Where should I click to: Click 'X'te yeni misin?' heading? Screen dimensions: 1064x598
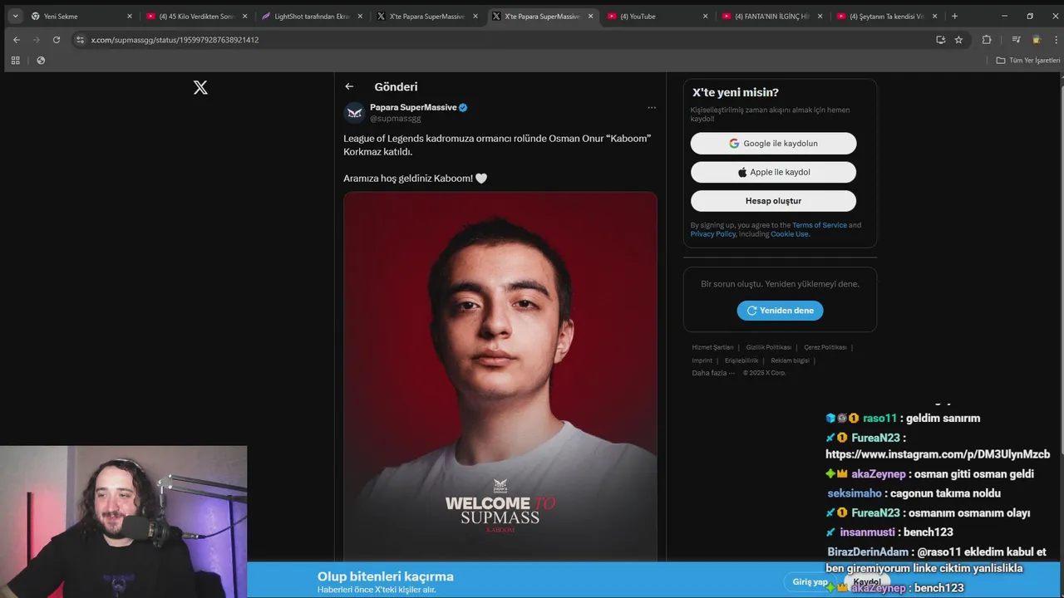point(736,92)
